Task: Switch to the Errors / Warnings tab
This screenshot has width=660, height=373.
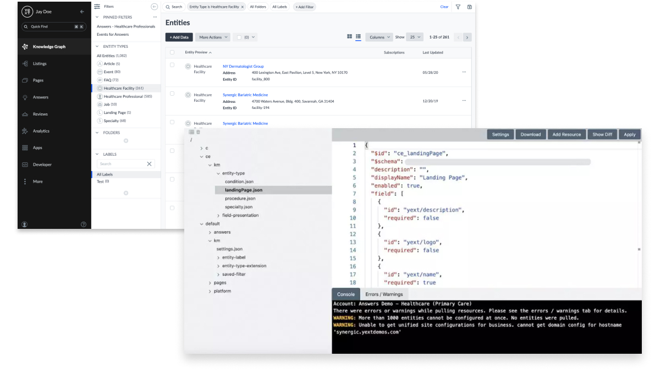Action: pyautogui.click(x=384, y=294)
